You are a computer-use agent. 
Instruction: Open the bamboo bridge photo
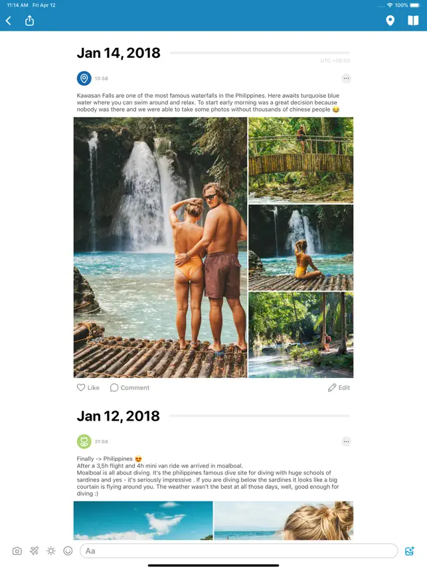pyautogui.click(x=301, y=160)
